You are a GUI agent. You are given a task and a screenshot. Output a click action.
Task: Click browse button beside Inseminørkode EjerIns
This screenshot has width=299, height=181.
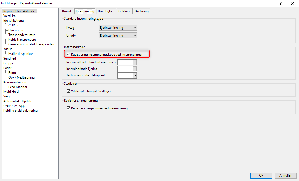click(x=135, y=69)
